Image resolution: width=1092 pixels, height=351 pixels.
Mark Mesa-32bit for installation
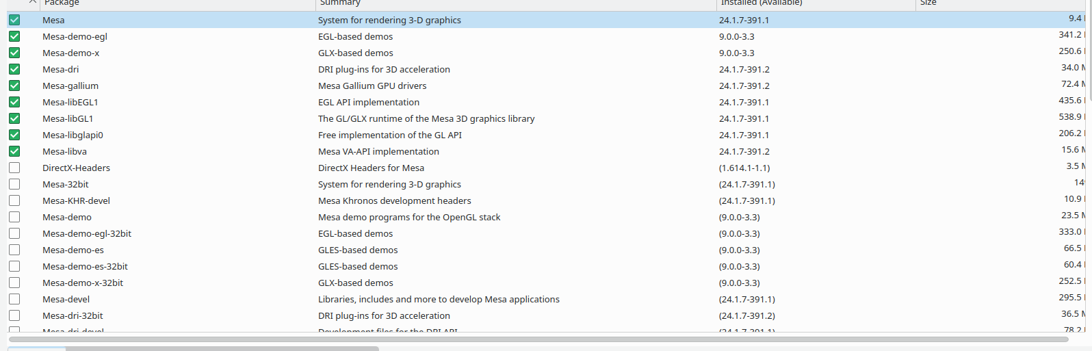click(14, 184)
